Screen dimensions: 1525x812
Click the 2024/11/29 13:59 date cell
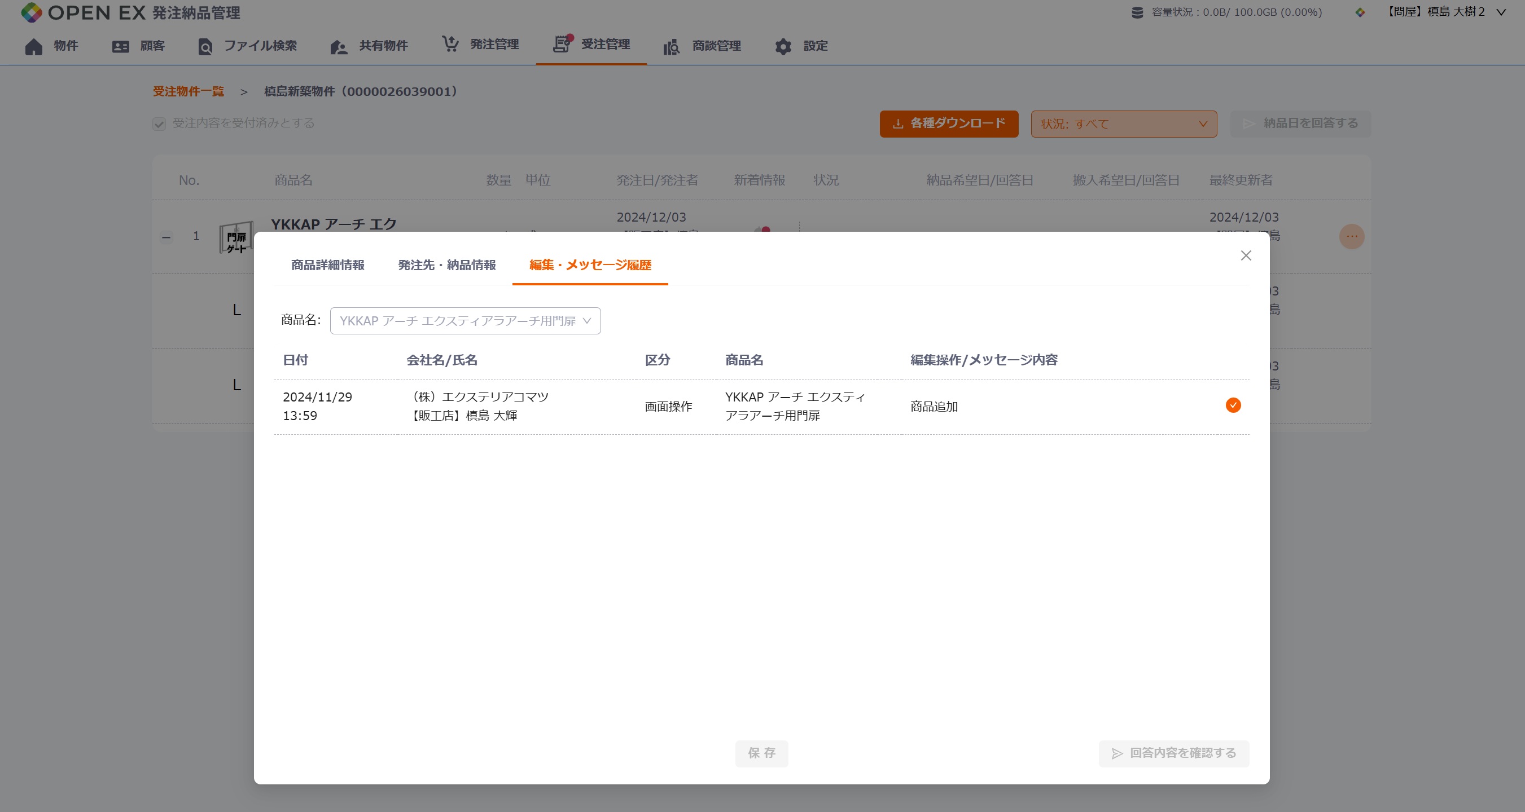pos(317,407)
